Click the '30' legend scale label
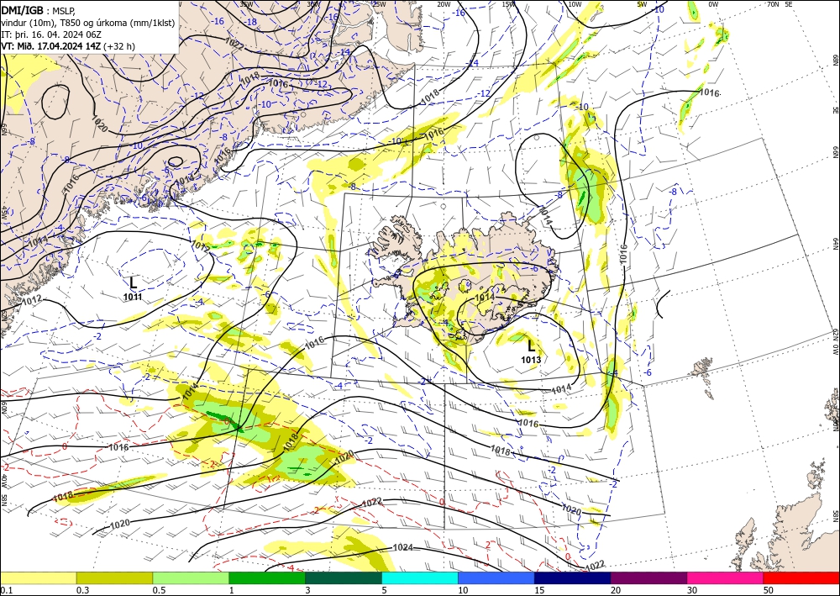This screenshot has width=840, height=596. click(692, 590)
